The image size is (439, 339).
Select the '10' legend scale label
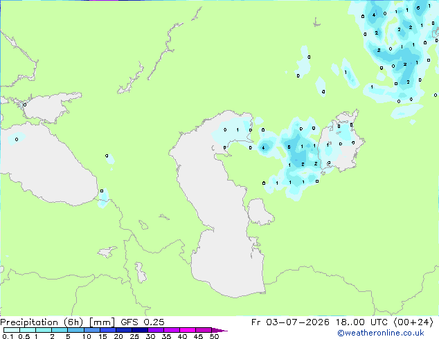point(87,336)
